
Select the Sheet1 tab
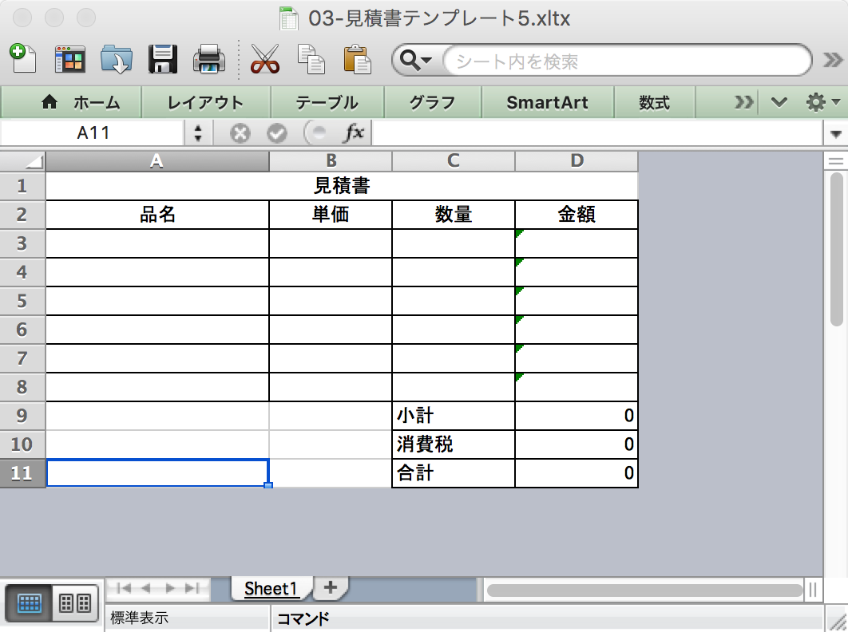coord(271,588)
